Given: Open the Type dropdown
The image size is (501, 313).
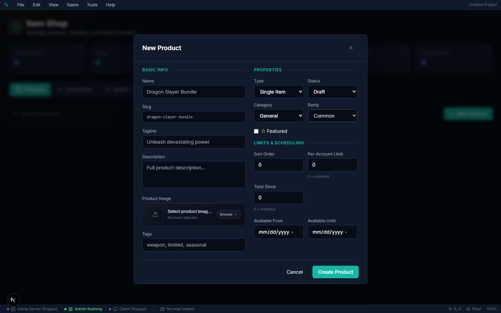Looking at the screenshot, I should coord(279,92).
